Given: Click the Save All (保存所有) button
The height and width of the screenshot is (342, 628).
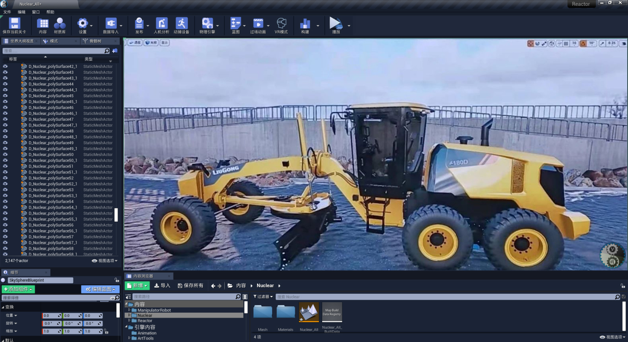Looking at the screenshot, I should 190,286.
